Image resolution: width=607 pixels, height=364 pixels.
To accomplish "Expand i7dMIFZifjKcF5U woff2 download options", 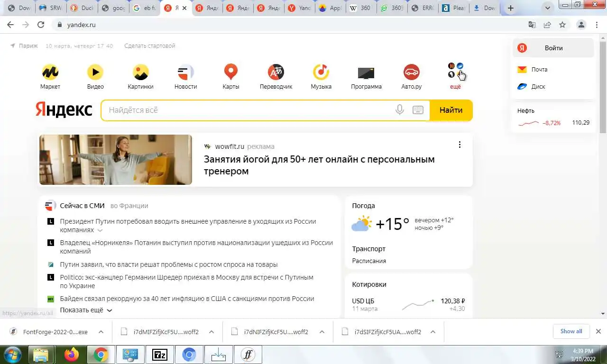I will click(212, 332).
